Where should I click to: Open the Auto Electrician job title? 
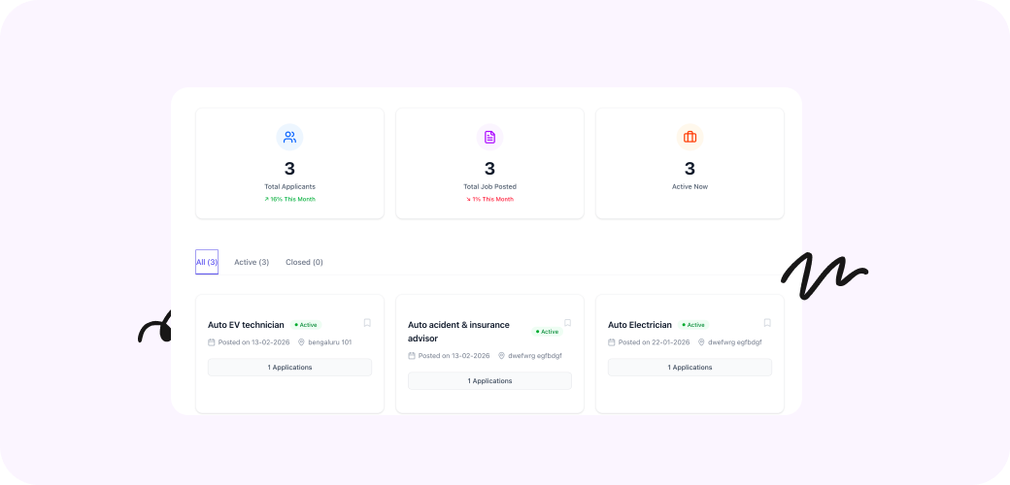(x=639, y=325)
